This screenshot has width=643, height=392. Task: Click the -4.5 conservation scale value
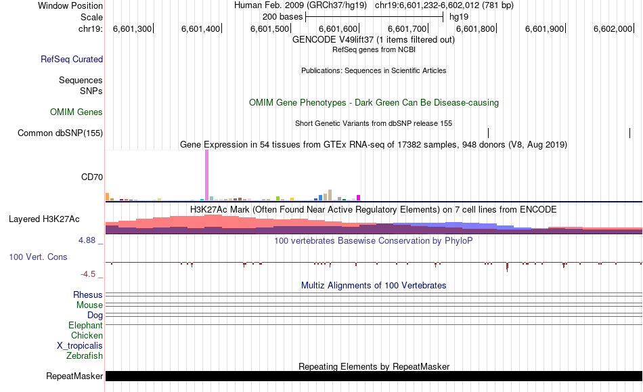[88, 274]
